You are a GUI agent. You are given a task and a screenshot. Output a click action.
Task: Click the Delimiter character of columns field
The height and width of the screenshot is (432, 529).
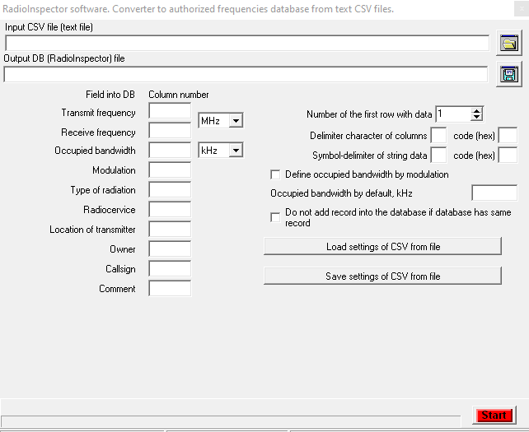point(438,136)
